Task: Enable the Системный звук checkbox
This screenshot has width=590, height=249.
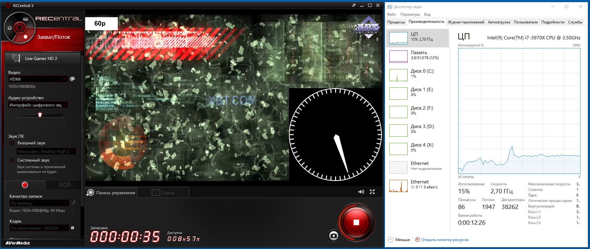Action: coord(12,160)
